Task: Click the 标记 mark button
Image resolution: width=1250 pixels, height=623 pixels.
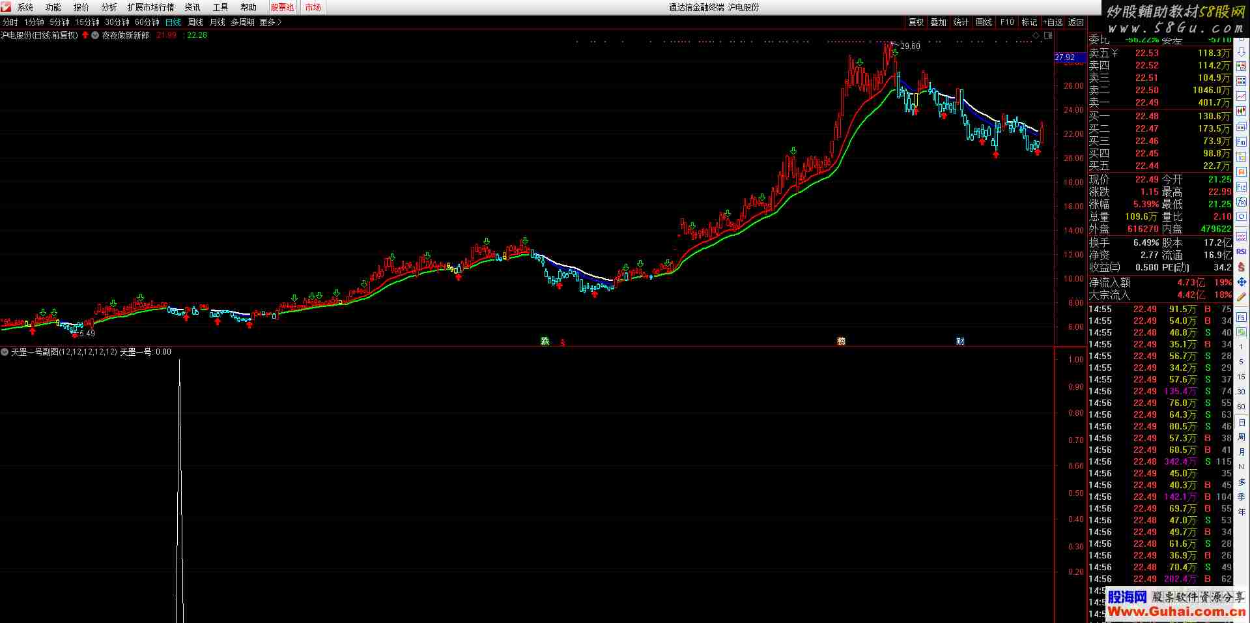Action: coord(1029,22)
